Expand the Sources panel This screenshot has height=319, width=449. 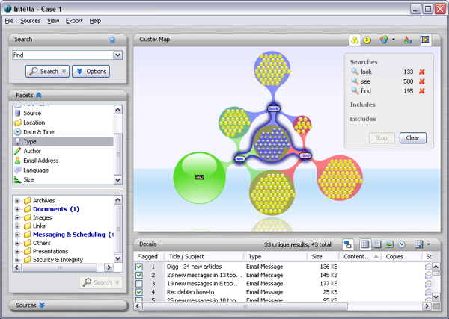click(x=42, y=305)
